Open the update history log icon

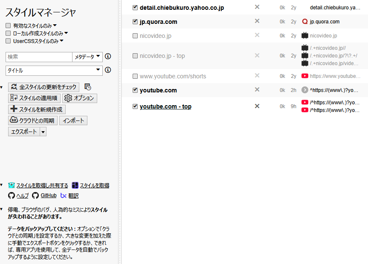88,87
